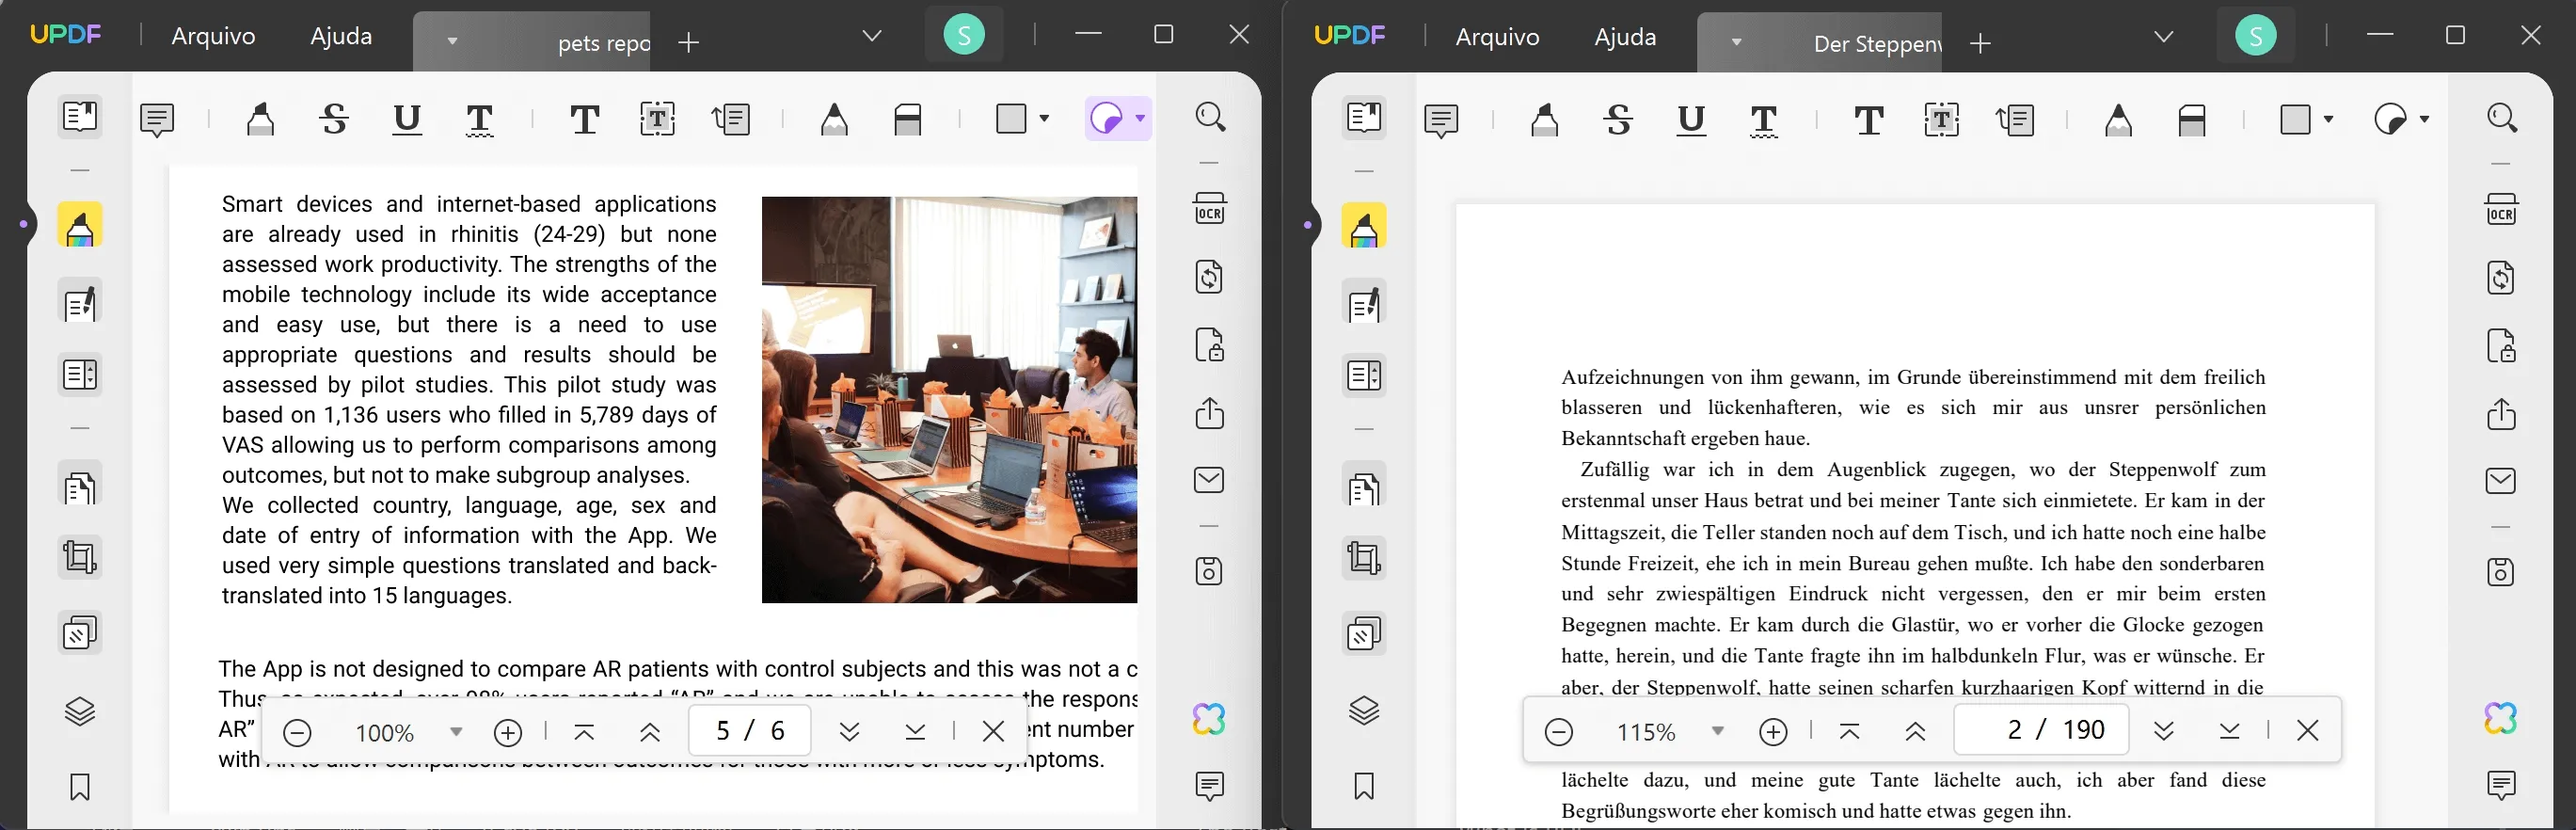Screen dimensions: 2576x830
Task: Go to previous page in left window
Action: [650, 733]
